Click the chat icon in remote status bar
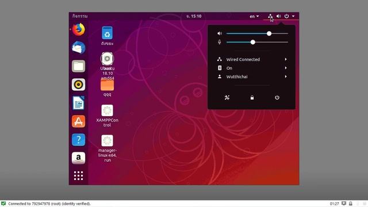The width and height of the screenshot is (368, 207). pyautogui.click(x=344, y=204)
